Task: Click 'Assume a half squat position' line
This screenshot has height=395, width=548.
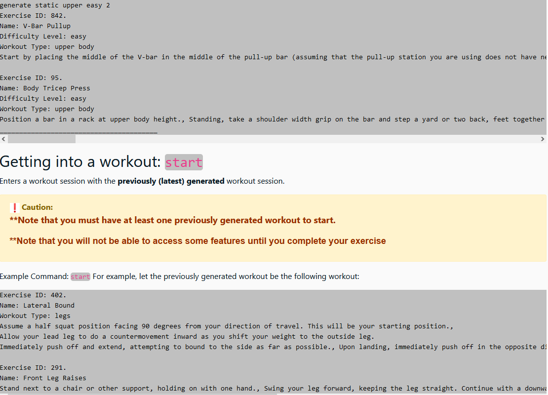Action: [227, 326]
